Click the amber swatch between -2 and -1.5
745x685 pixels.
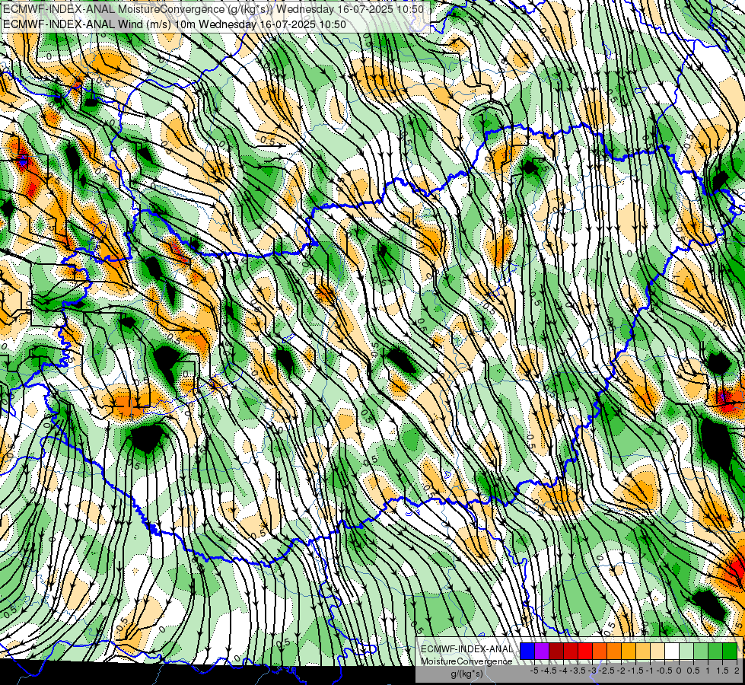pyautogui.click(x=628, y=651)
